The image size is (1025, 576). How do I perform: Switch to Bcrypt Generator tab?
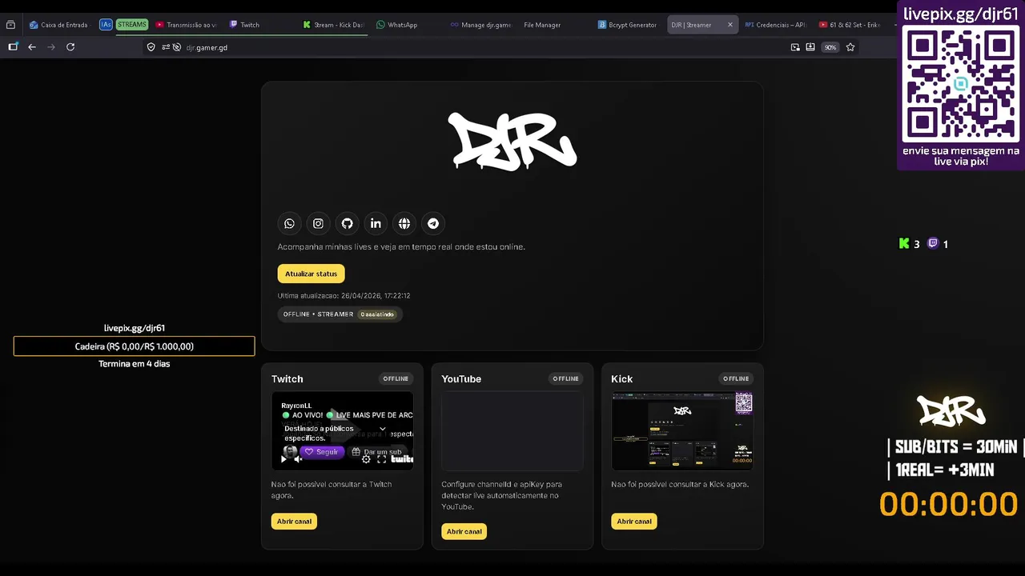tap(627, 25)
